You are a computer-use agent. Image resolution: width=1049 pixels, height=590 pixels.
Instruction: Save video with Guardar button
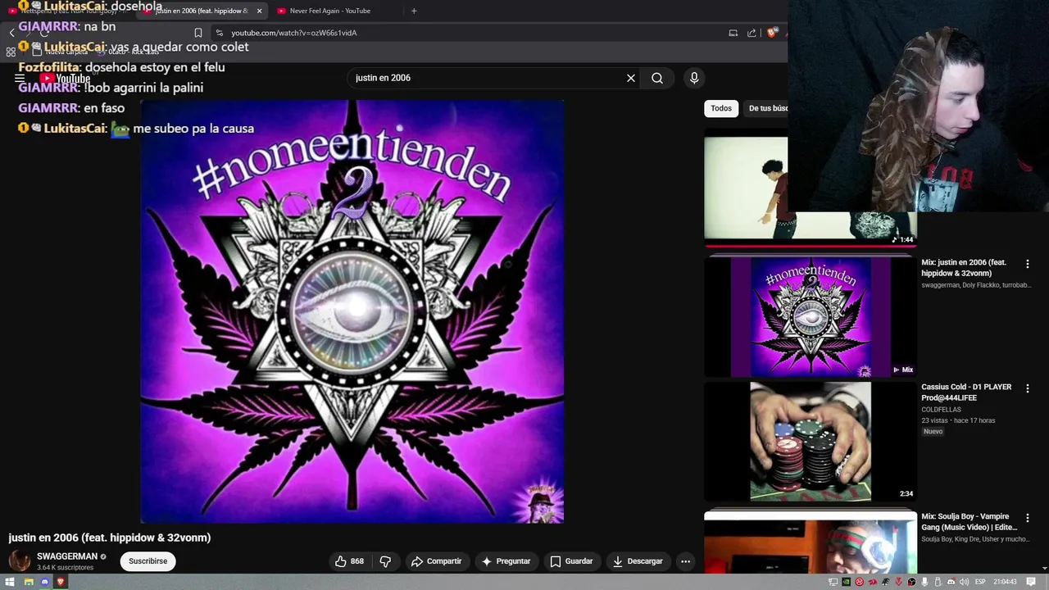pos(571,561)
